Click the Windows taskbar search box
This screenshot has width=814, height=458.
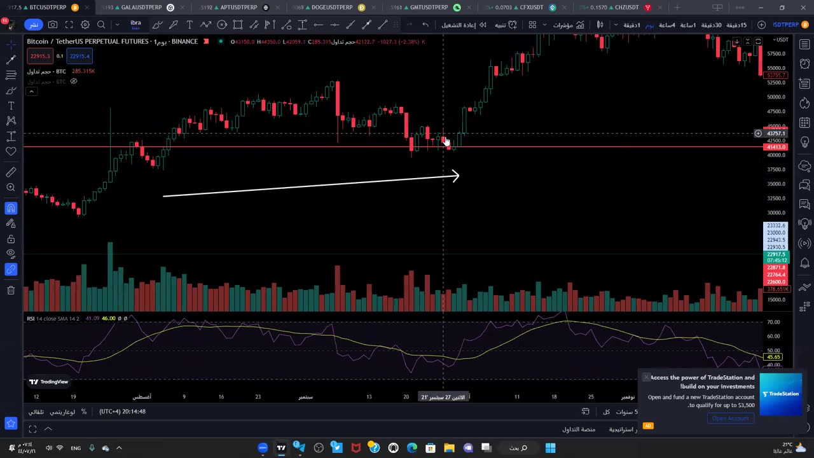point(518,448)
